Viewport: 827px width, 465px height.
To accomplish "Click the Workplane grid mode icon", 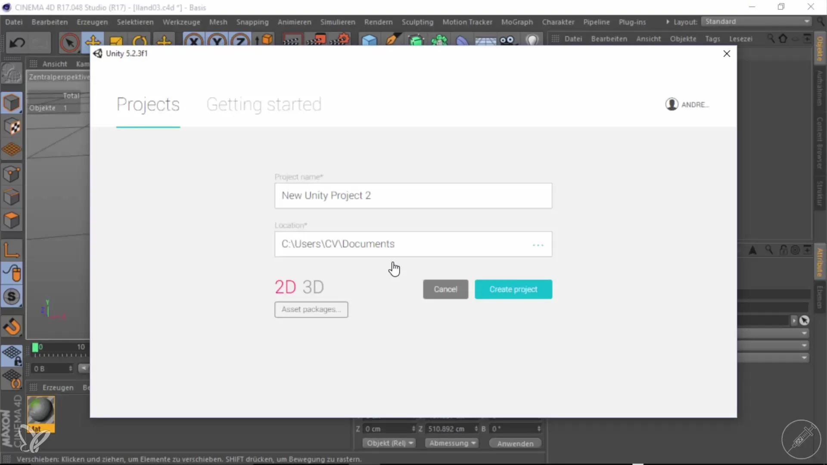I will coord(12,150).
